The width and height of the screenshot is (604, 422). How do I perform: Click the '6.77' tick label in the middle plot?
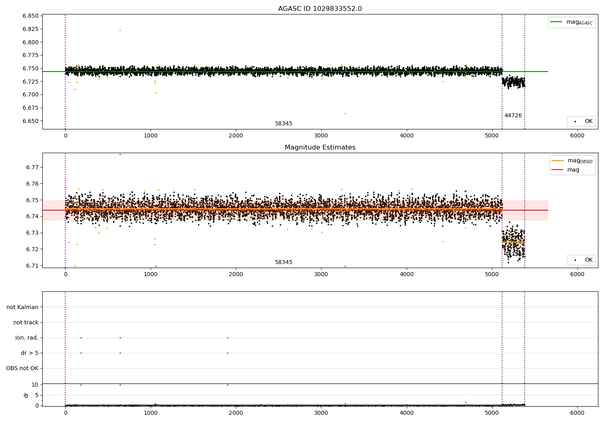(32, 167)
